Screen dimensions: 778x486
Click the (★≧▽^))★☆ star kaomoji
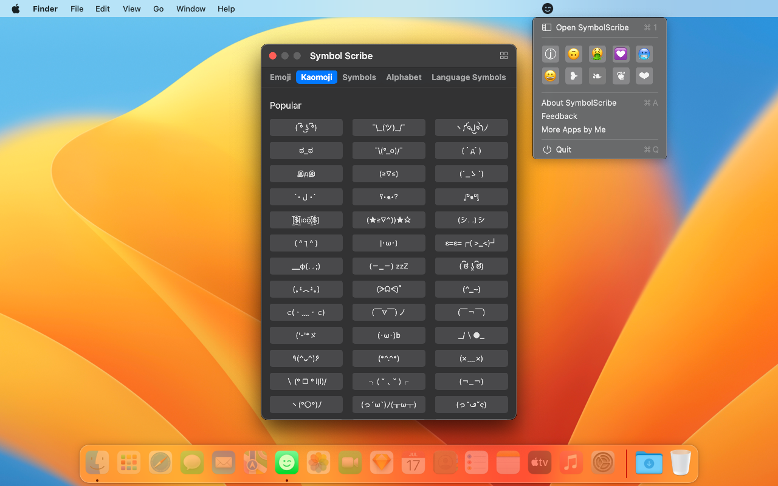389,220
